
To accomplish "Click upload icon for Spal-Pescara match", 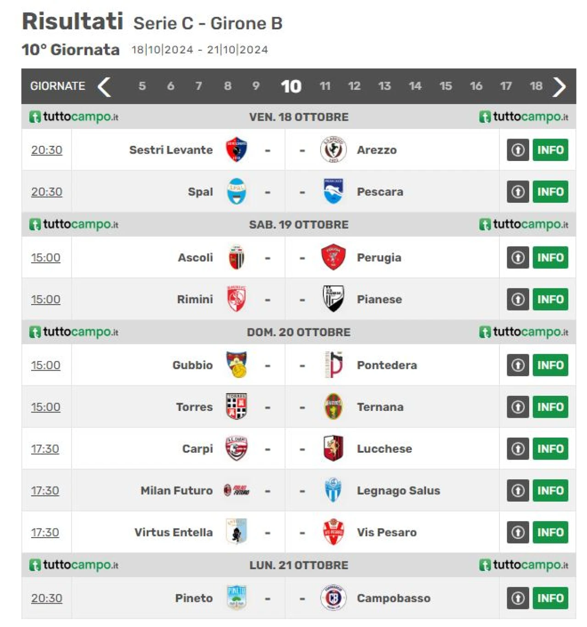I will click(518, 192).
